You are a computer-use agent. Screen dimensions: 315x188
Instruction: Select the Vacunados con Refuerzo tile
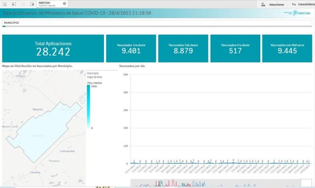pos(287,48)
